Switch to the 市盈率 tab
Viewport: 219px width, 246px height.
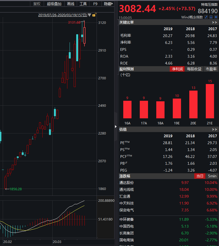point(211,69)
